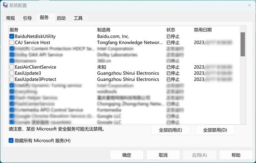256x163 pixels.
Task: Click the 全部禁用(D) button
Action: pos(215,130)
